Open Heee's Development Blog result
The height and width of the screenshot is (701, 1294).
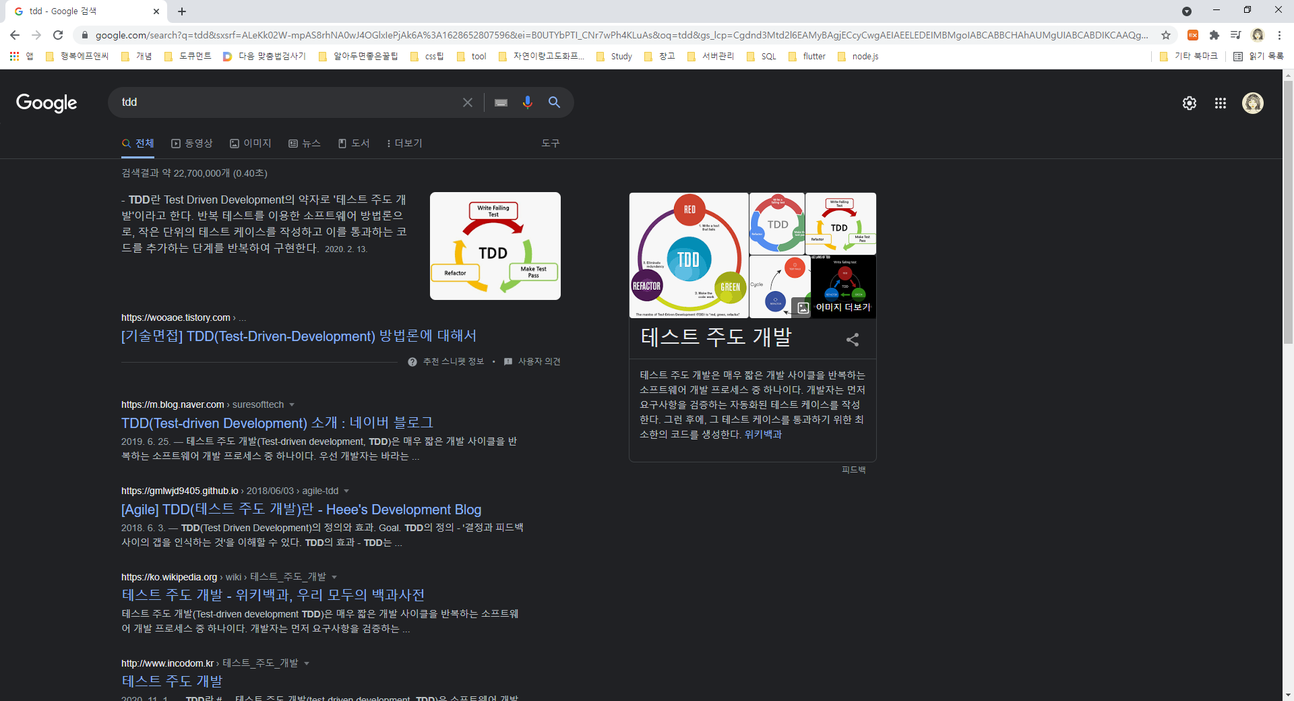301,509
